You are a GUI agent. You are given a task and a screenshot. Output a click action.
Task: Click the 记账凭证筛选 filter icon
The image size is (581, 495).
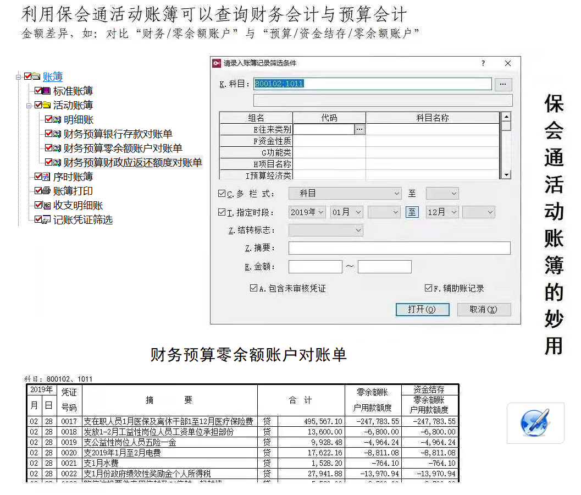(45, 219)
